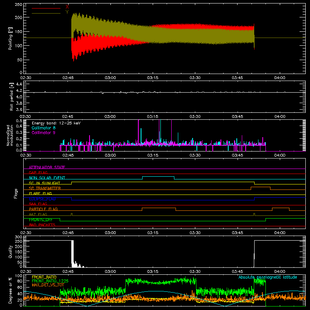
Task: Click the SAA_FLAG label
Action: pyautogui.click(x=38, y=204)
